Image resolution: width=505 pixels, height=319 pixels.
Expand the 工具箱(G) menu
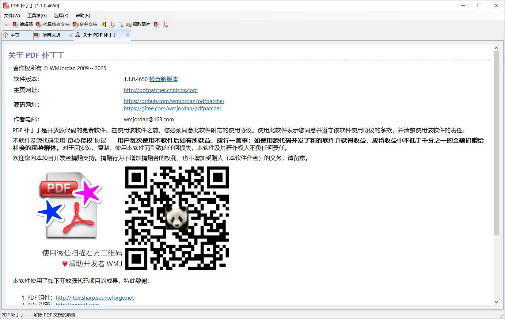[x=37, y=15]
